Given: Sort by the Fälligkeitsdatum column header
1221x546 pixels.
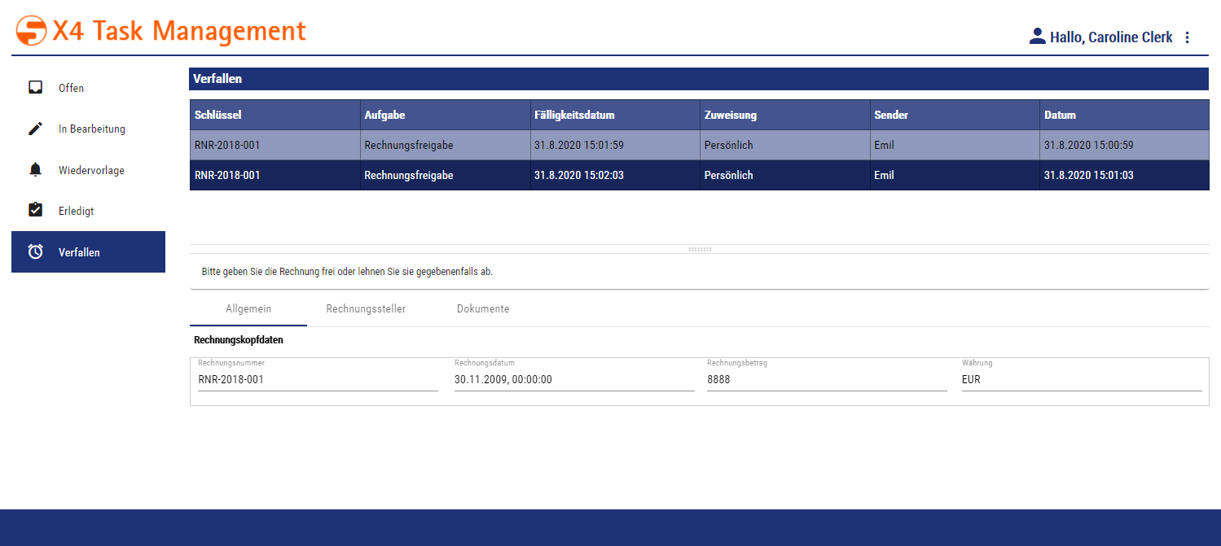Looking at the screenshot, I should tap(574, 115).
